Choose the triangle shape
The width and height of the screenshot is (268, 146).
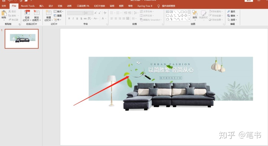pyautogui.click(x=171, y=16)
